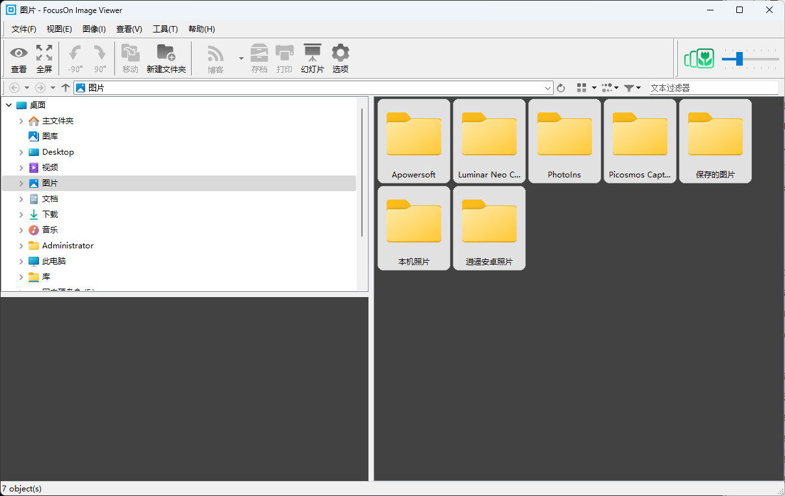
Task: Rotate image 90° clockwise
Action: pos(99,59)
